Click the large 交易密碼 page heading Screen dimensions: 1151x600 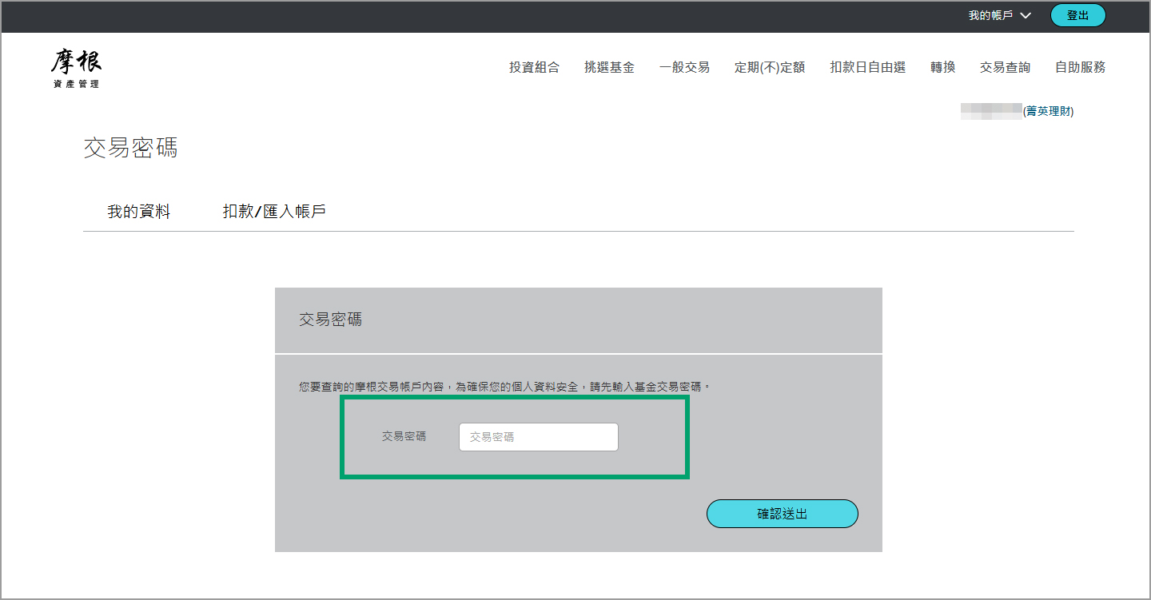point(130,148)
